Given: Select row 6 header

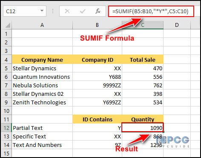Looking at the screenshot, I should (6, 77).
